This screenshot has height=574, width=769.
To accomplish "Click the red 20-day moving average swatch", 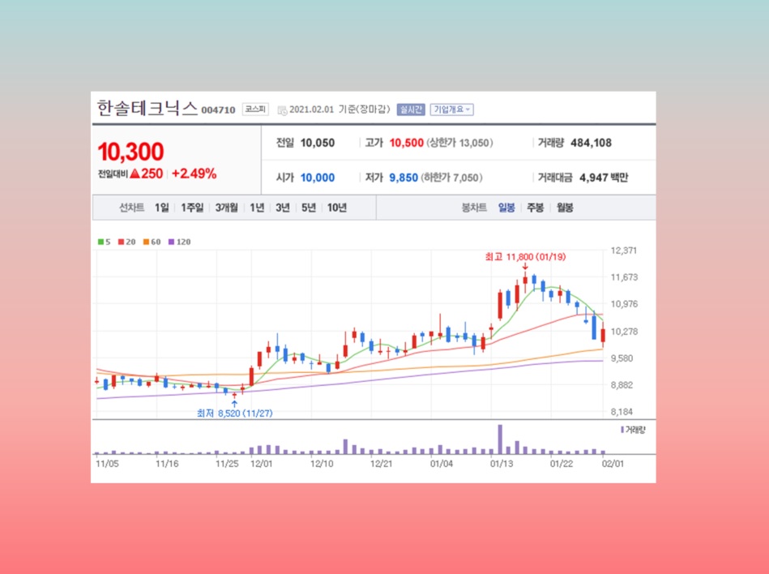I will [x=121, y=242].
